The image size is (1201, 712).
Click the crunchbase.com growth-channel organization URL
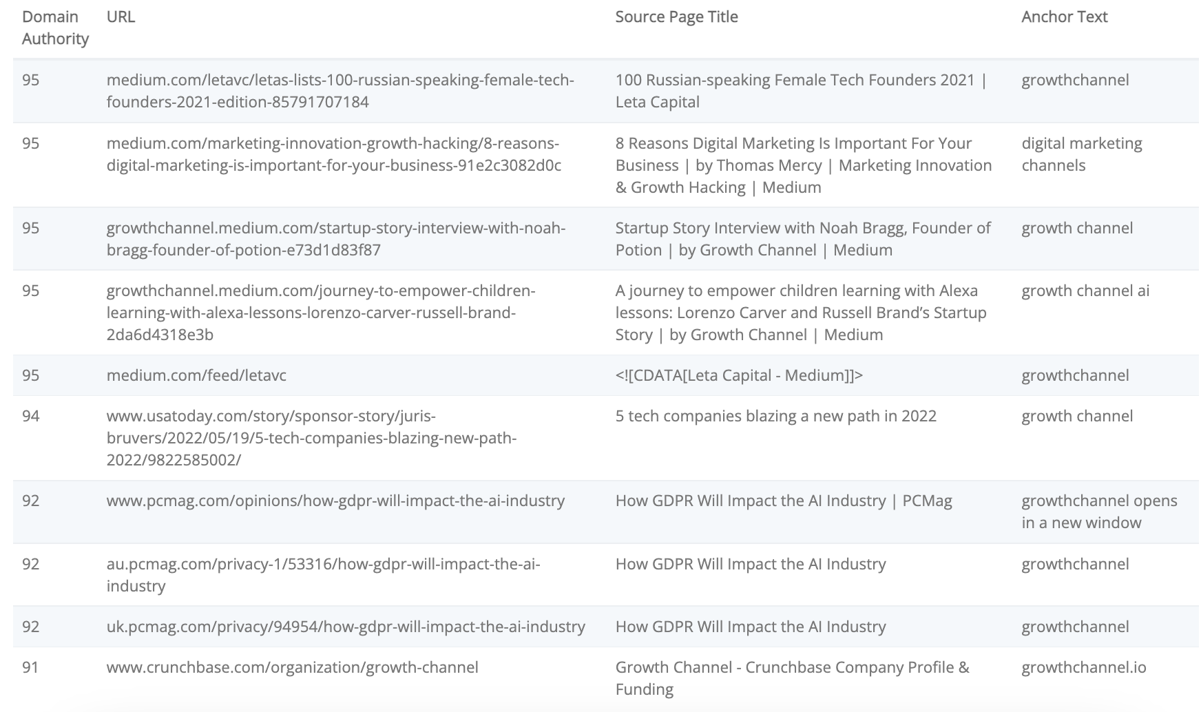point(292,667)
